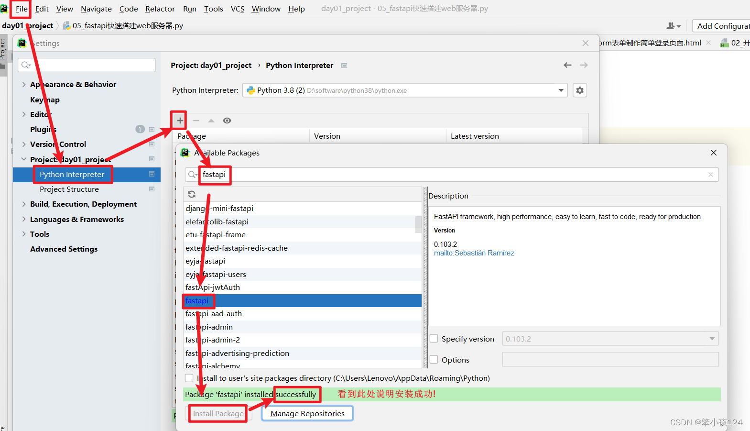Click the Options text input field
Viewport: 750px width, 431px height.
coord(610,360)
